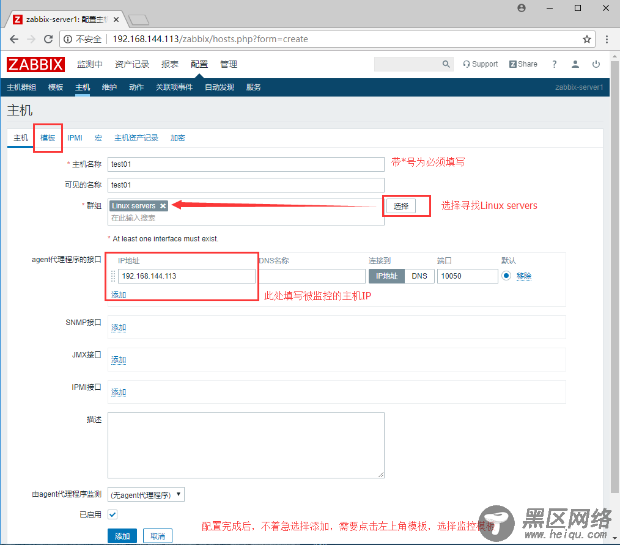Click the browser forward arrow
This screenshot has width=620, height=545.
tap(31, 39)
